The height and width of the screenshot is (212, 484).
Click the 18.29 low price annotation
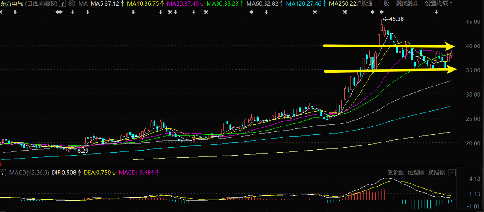click(81, 151)
